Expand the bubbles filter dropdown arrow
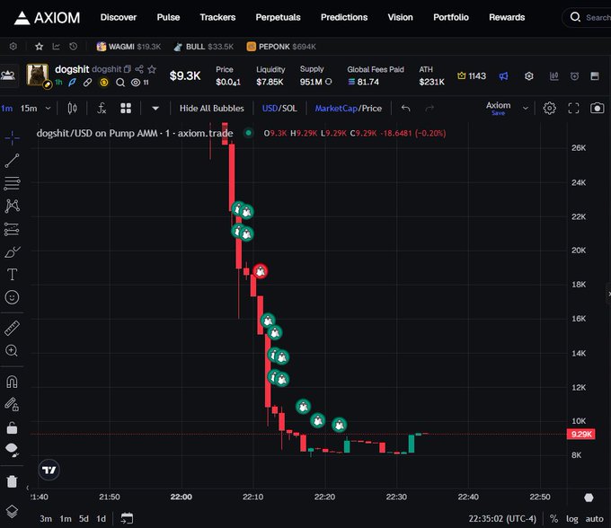The image size is (611, 528). coord(155,109)
